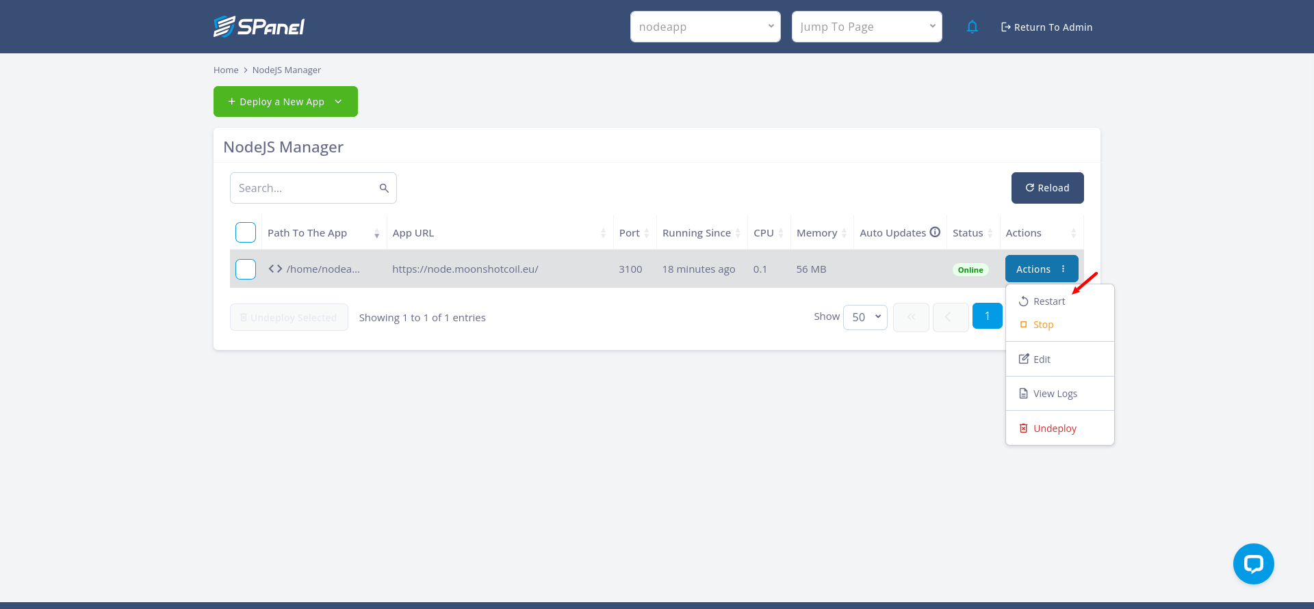Open the node.moonshotcoil.eu app URL

465,269
